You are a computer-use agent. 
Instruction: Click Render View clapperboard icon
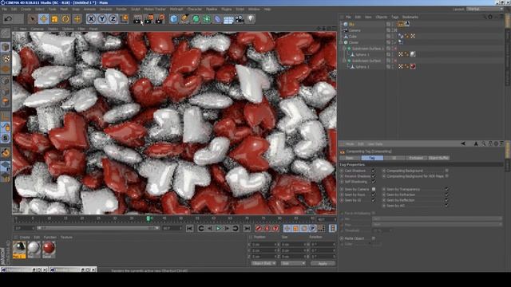tap(137, 19)
